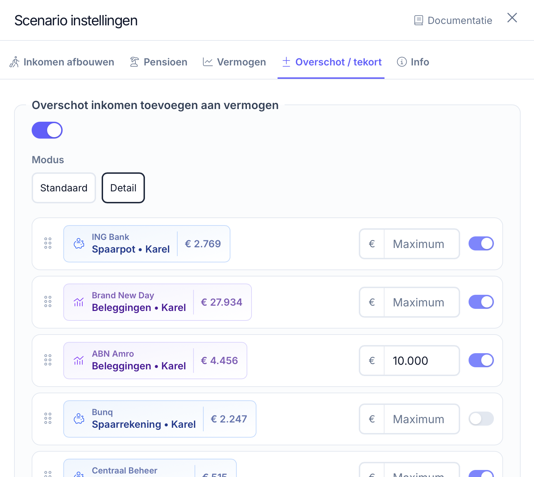Click the piggy bank icon of Bunq Spaarrekening

(79, 419)
